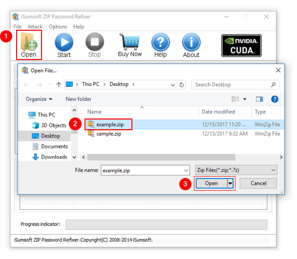The height and width of the screenshot is (259, 297).
Task: Select This PC in navigation tree
Action: point(42,115)
